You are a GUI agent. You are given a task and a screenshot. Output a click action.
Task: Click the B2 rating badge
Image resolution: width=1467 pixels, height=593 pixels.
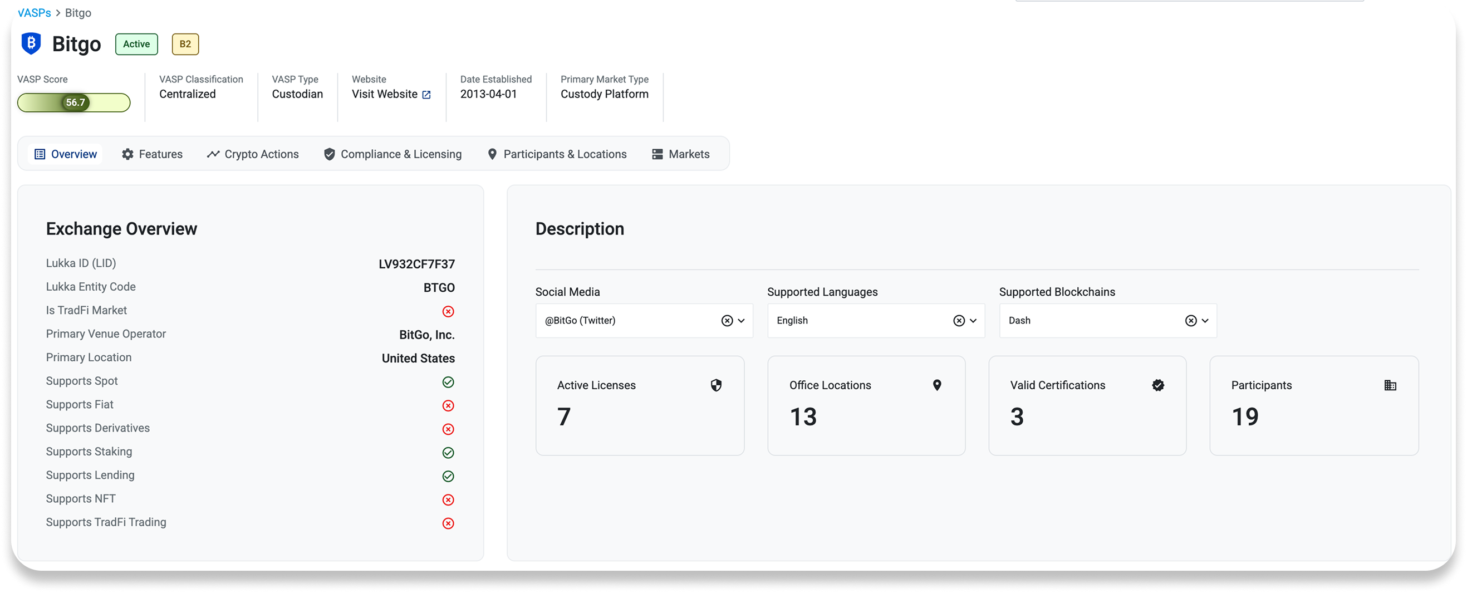185,45
